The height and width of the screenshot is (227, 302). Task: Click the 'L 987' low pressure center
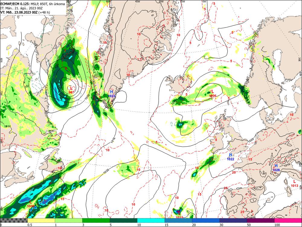(x=71, y=90)
